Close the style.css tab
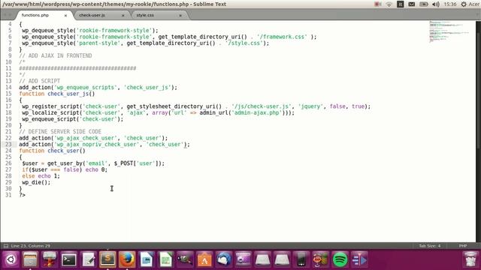The height and width of the screenshot is (270, 481). pos(180,15)
